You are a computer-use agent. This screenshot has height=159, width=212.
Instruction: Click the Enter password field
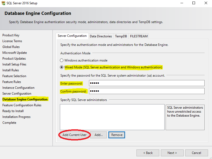pos(147,83)
